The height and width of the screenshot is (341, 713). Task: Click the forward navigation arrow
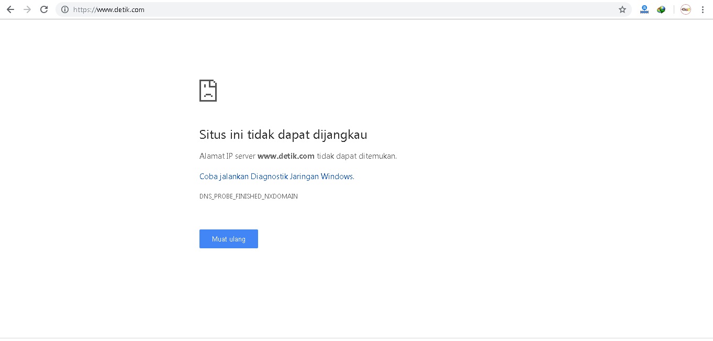click(27, 9)
